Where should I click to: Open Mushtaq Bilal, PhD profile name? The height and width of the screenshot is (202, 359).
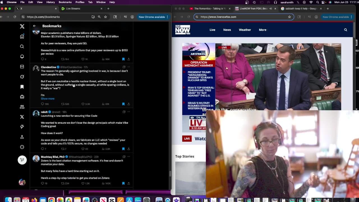tap(53, 157)
